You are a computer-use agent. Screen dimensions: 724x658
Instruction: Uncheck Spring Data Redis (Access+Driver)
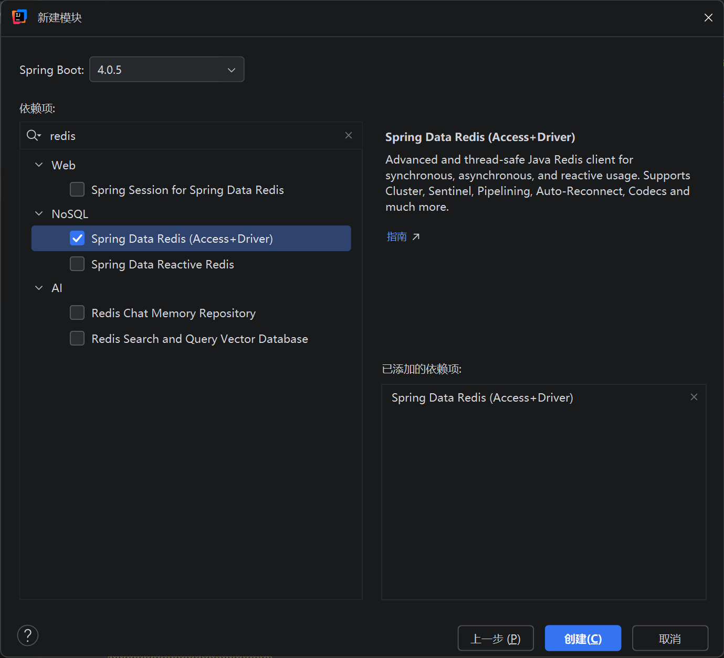(x=77, y=238)
